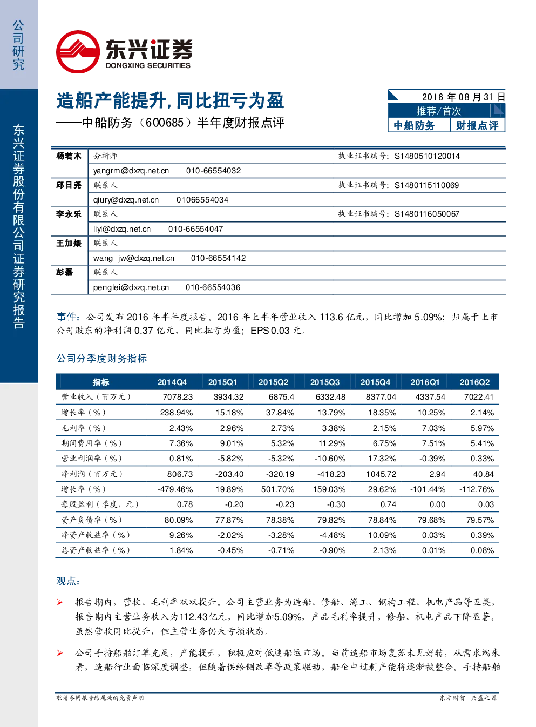Click debt ratio value 80.09%
This screenshot has height=727, width=536.
point(179,520)
